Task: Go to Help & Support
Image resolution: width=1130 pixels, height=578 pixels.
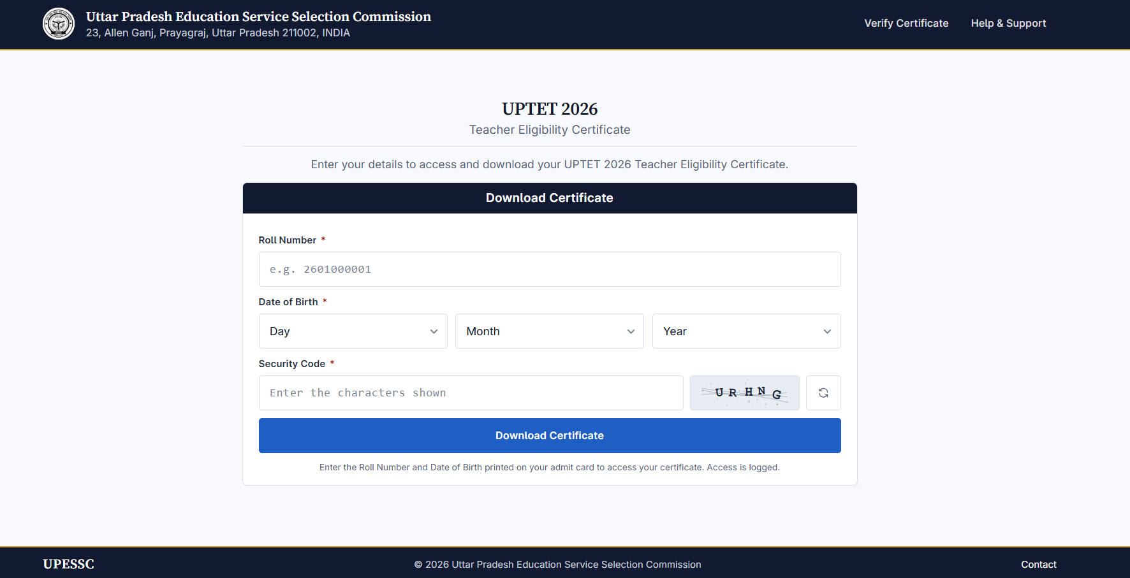Action: point(1008,24)
